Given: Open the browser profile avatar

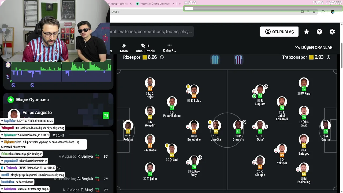Looking at the screenshot, I should pyautogui.click(x=333, y=12).
